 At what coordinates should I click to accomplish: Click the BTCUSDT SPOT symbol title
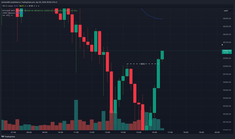tap(11, 11)
